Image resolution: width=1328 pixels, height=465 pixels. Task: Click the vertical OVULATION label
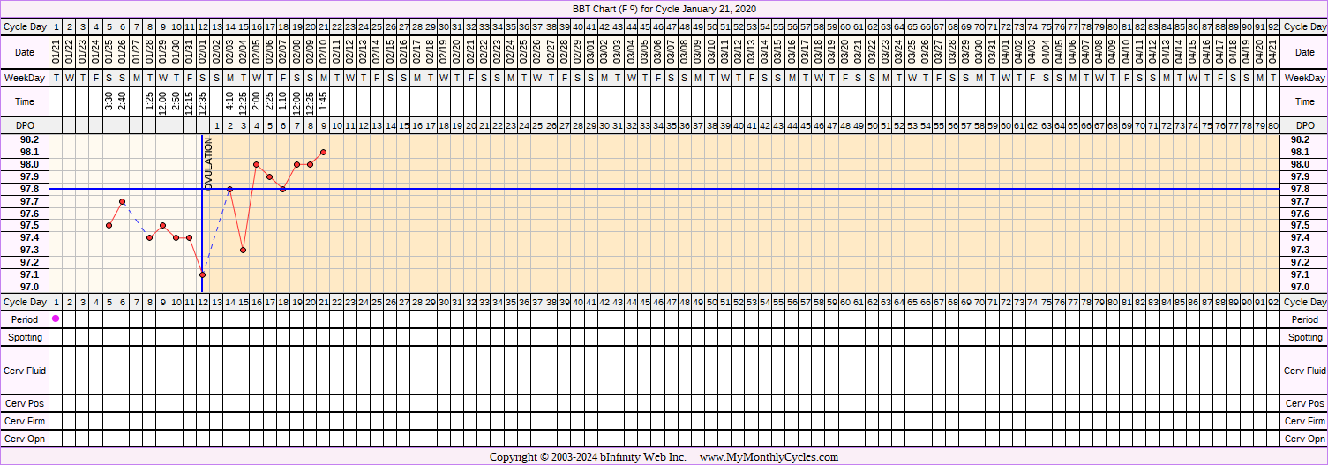pyautogui.click(x=209, y=163)
